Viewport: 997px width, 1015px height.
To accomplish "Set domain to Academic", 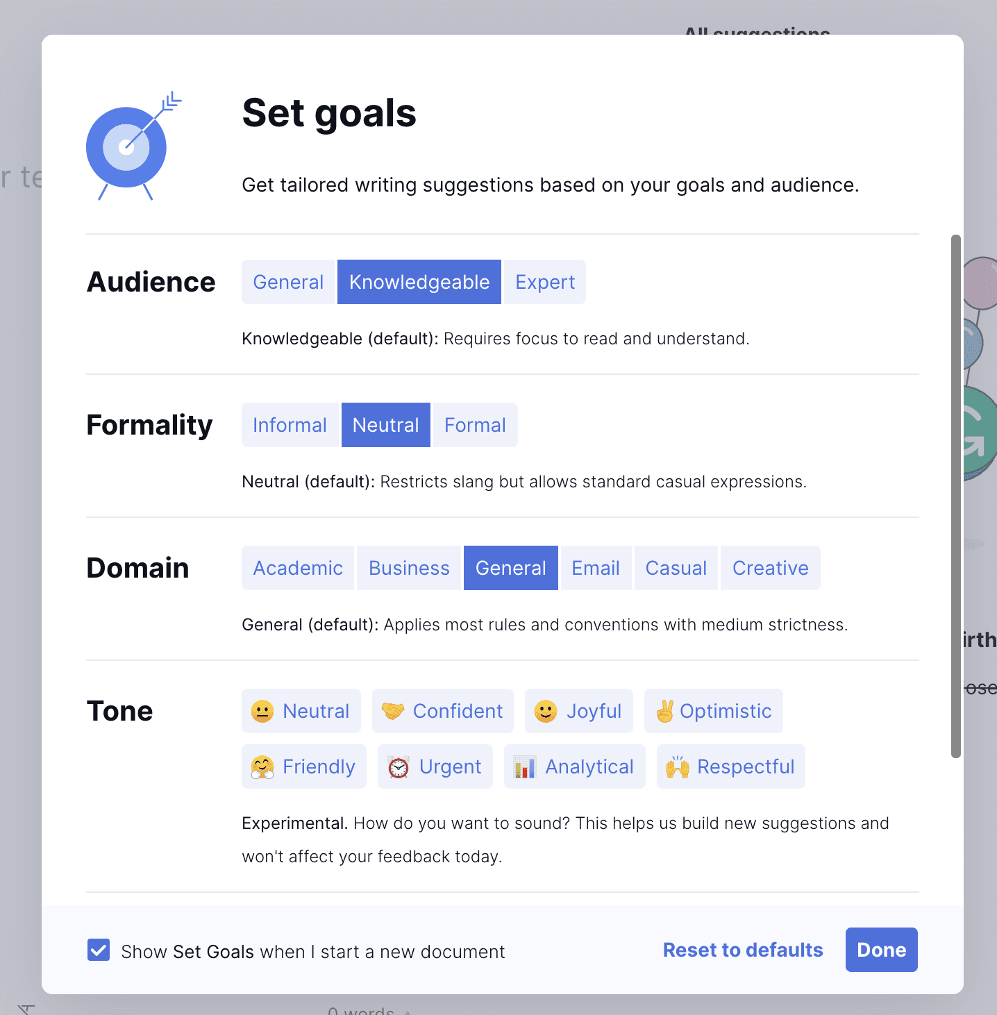I will tap(298, 568).
